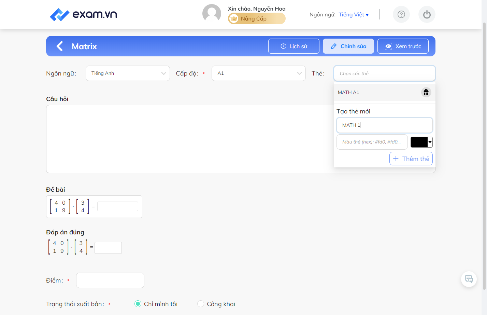Click the Điểm score field
Image resolution: width=487 pixels, height=315 pixels.
pos(110,280)
